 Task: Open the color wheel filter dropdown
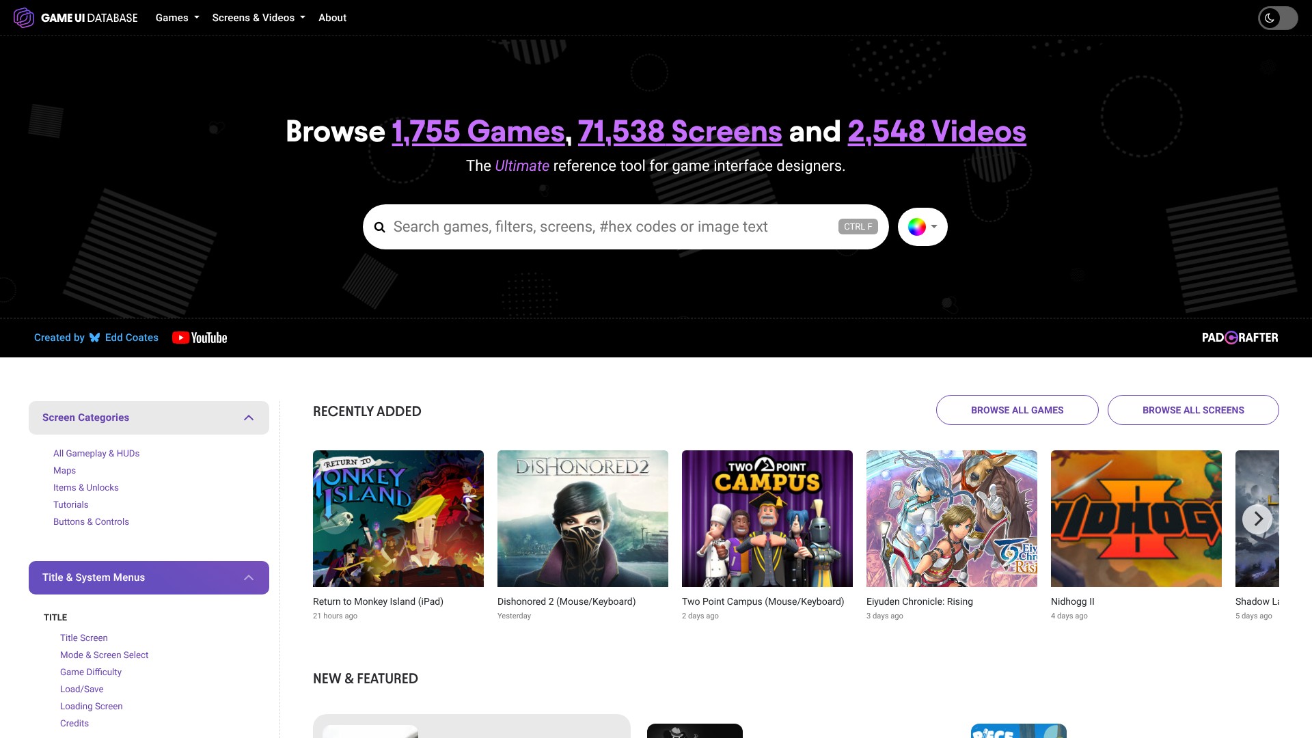[x=922, y=227]
